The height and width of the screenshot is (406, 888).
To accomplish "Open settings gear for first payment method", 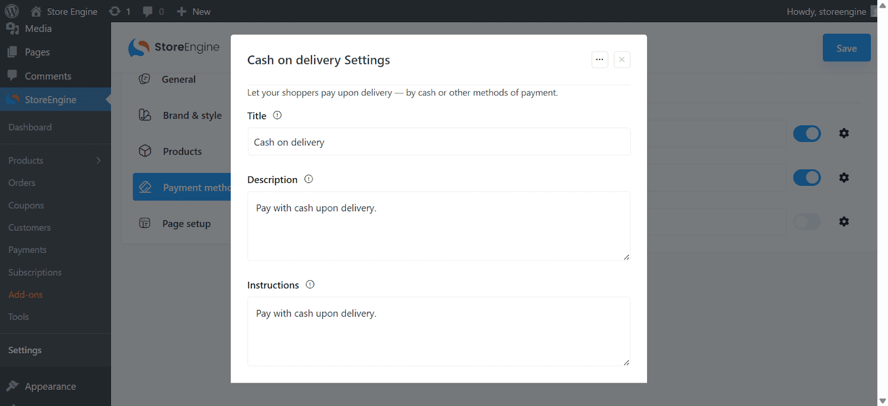I will (844, 133).
